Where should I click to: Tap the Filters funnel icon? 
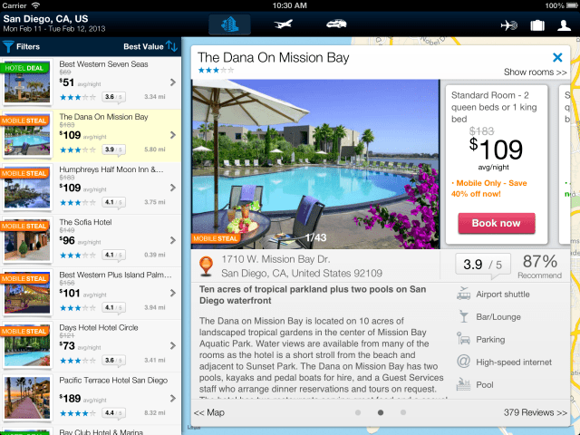pyautogui.click(x=8, y=46)
